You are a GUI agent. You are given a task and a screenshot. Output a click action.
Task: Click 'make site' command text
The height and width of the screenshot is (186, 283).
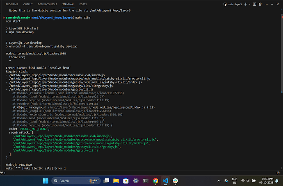tap(83, 18)
